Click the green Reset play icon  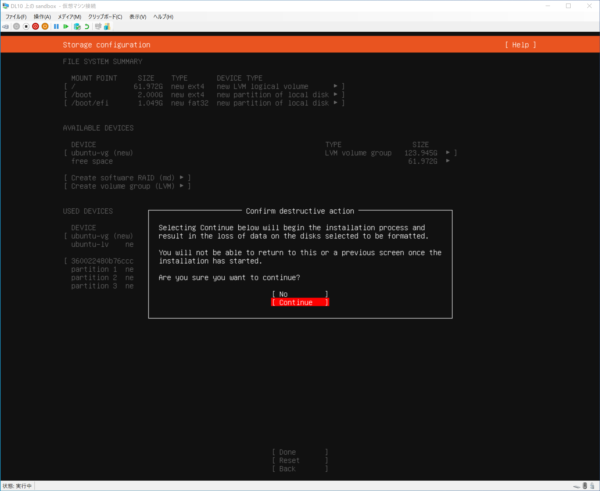66,27
